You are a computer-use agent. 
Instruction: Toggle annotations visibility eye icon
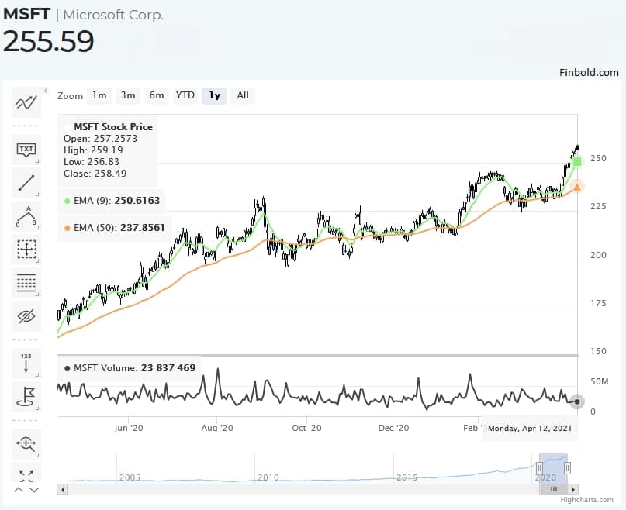26,316
